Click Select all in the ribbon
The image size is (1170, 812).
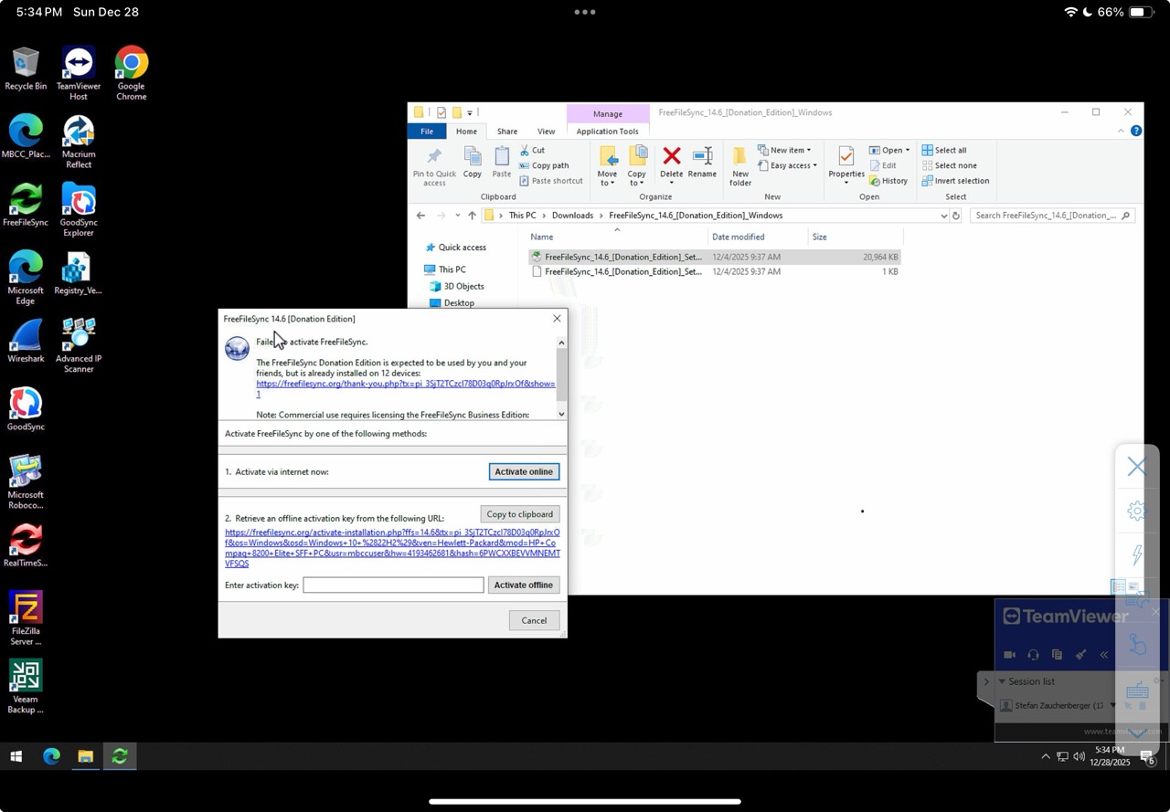[944, 151]
